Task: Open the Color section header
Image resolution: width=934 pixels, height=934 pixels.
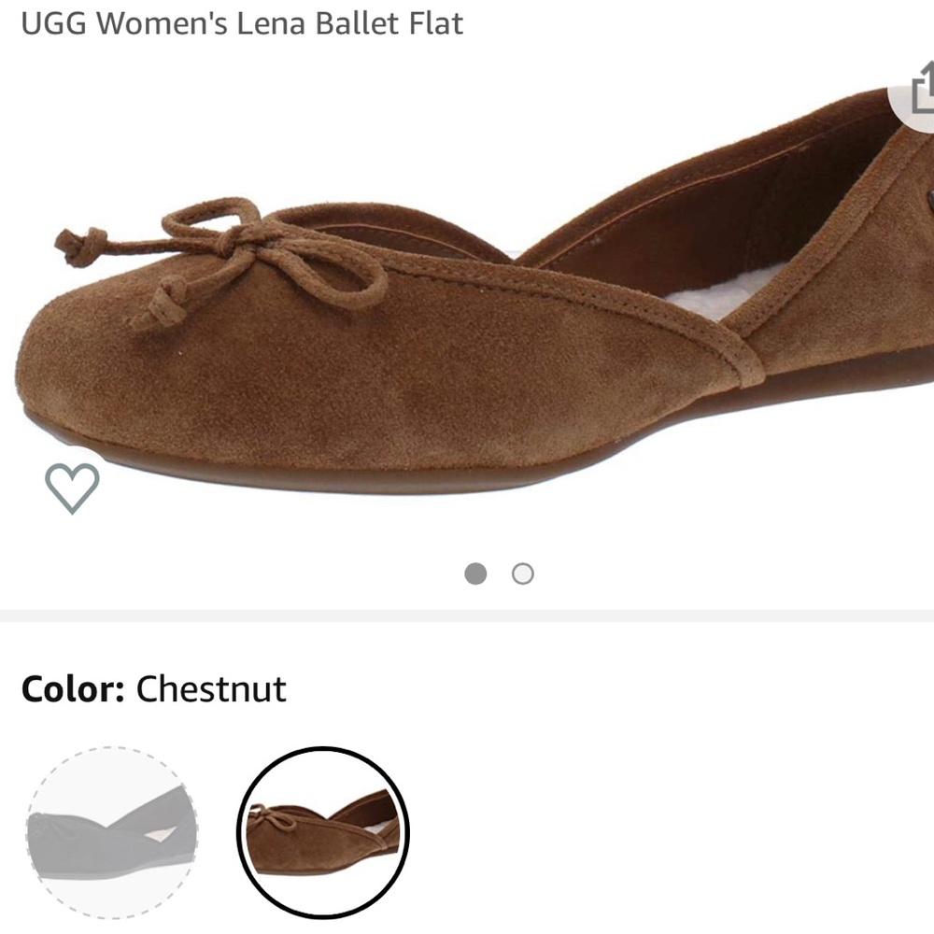Action: coord(154,689)
